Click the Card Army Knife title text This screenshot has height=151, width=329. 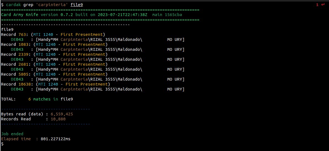click(x=20, y=15)
